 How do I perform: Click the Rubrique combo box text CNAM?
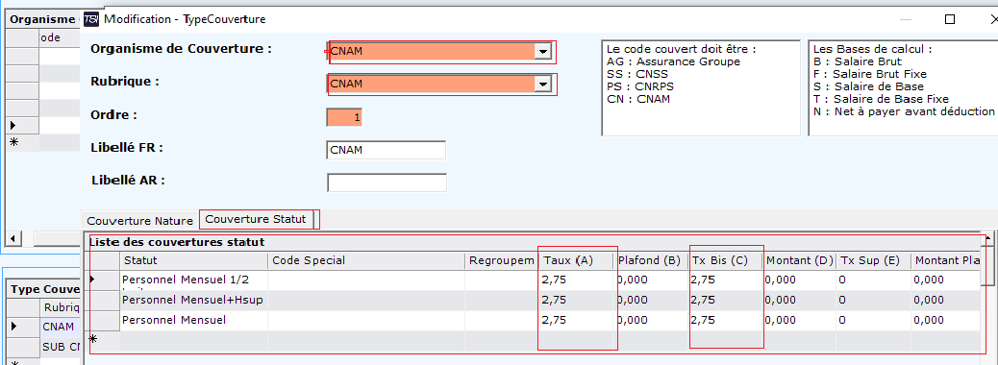[346, 84]
